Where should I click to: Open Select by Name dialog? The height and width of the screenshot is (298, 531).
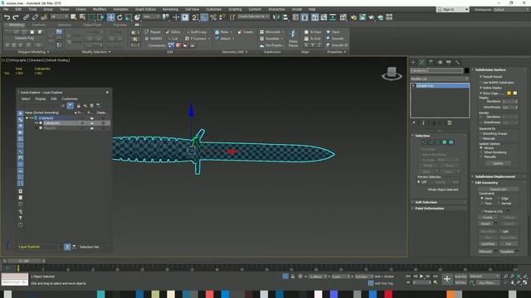click(x=82, y=17)
